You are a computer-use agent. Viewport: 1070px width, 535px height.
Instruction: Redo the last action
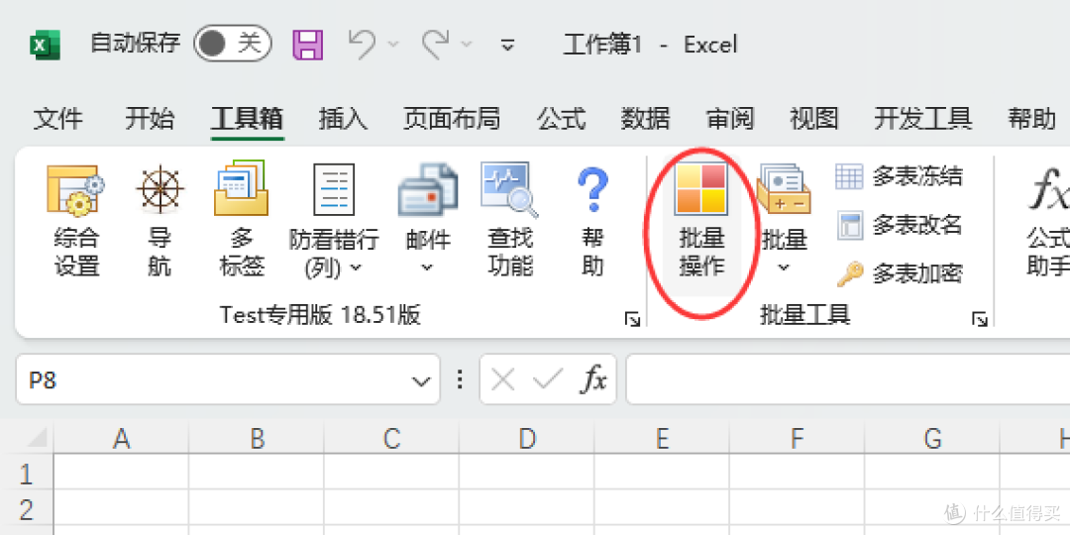[435, 44]
